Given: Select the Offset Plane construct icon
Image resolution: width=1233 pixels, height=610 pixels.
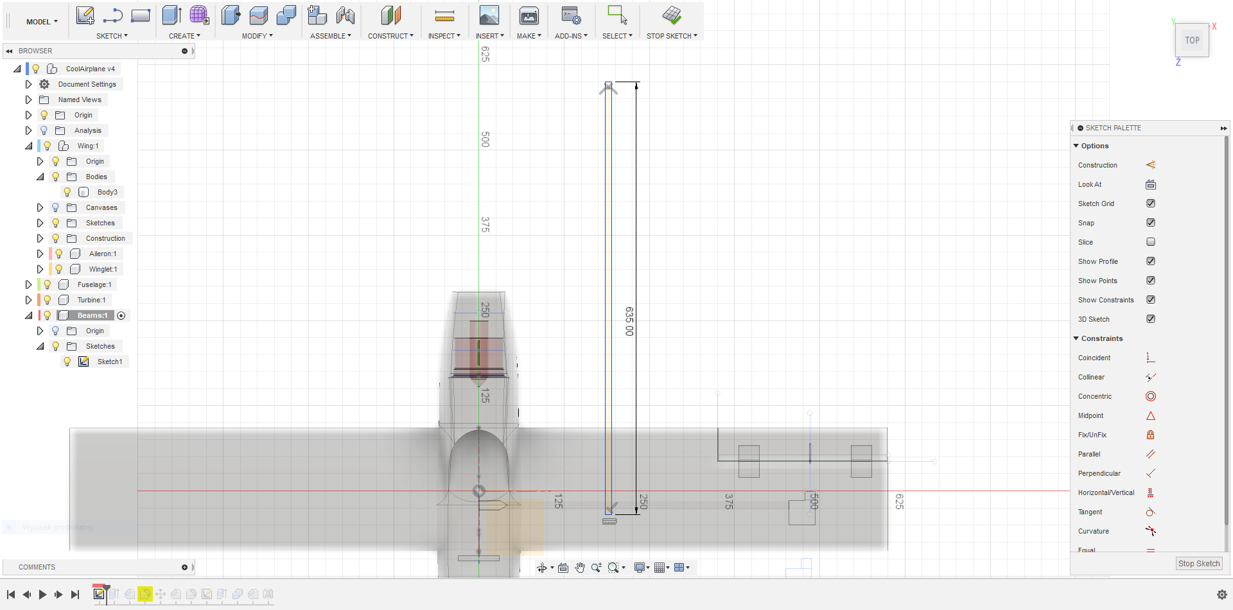Looking at the screenshot, I should tap(390, 15).
